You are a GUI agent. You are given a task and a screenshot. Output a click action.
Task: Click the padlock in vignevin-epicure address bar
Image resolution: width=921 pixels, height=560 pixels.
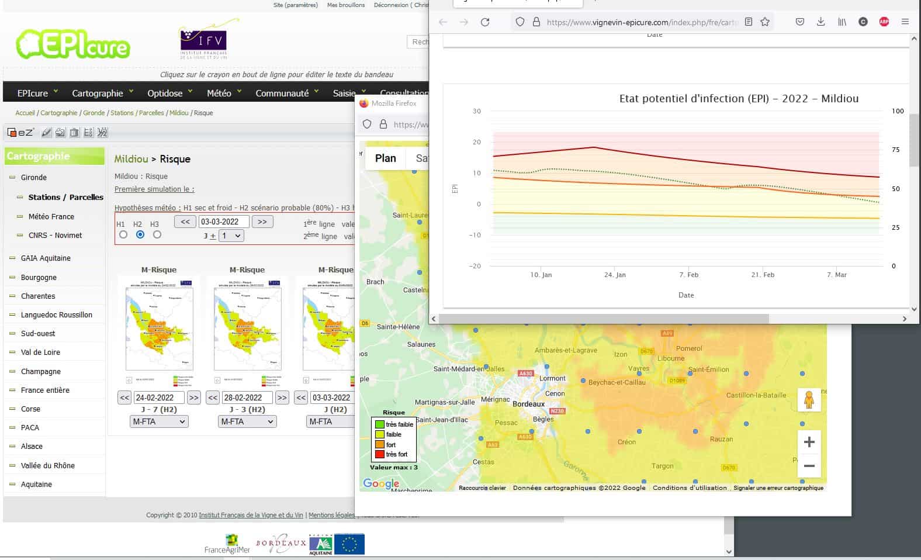[x=536, y=22]
